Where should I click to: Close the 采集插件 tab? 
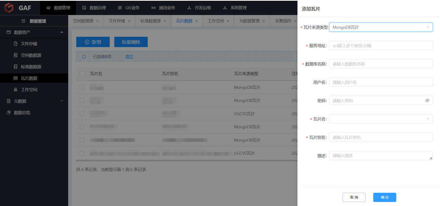pyautogui.click(x=295, y=21)
